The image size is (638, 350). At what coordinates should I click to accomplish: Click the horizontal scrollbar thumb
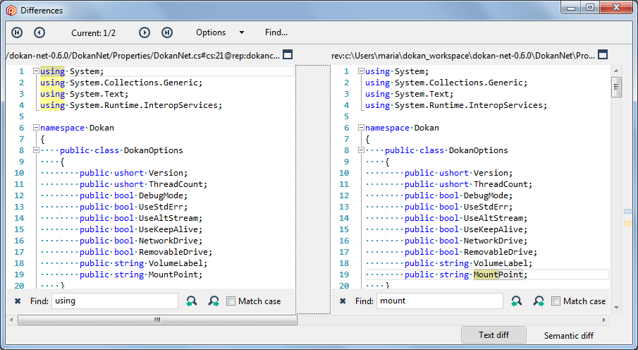[x=157, y=320]
